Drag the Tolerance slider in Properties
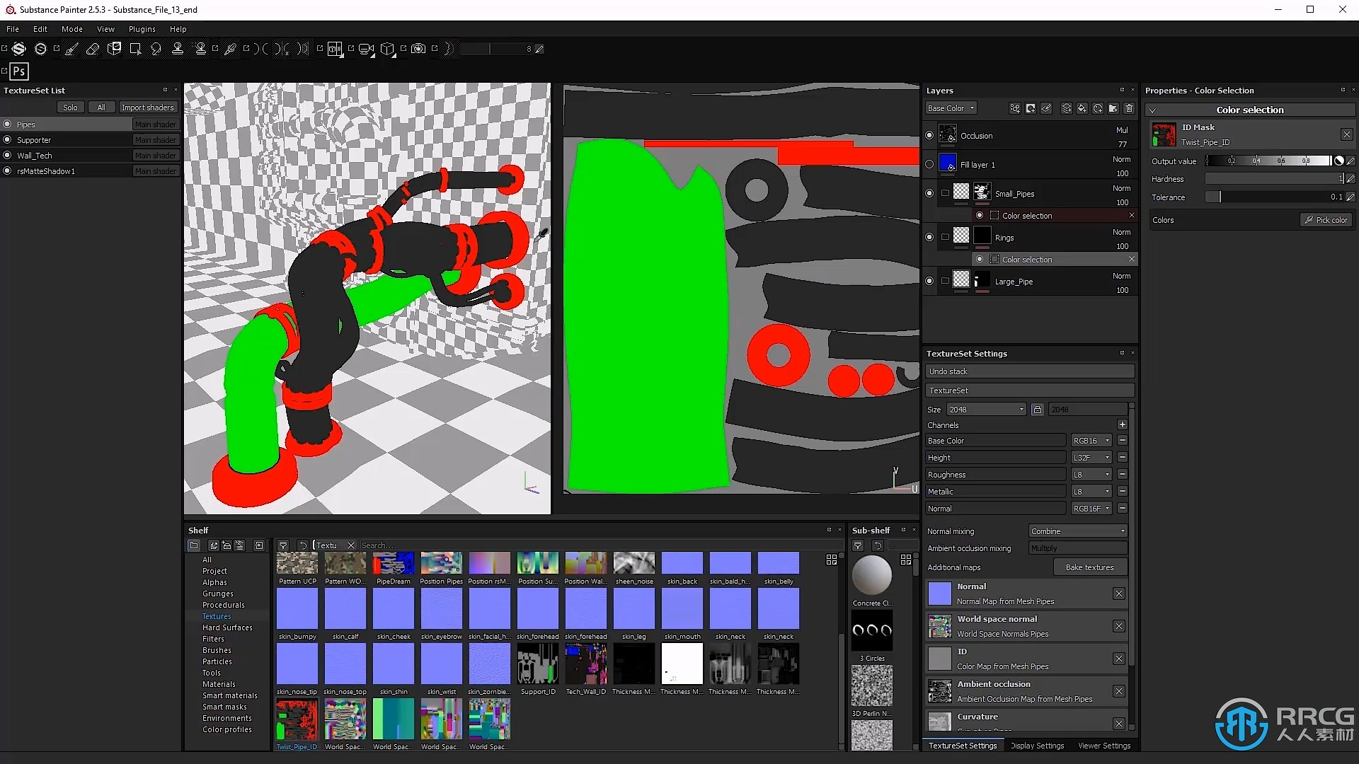Image resolution: width=1359 pixels, height=764 pixels. pyautogui.click(x=1215, y=197)
